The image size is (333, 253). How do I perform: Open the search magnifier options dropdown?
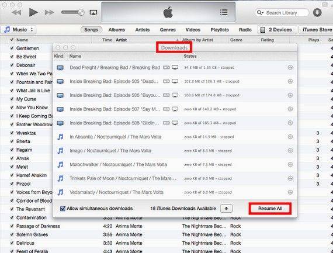coord(260,13)
